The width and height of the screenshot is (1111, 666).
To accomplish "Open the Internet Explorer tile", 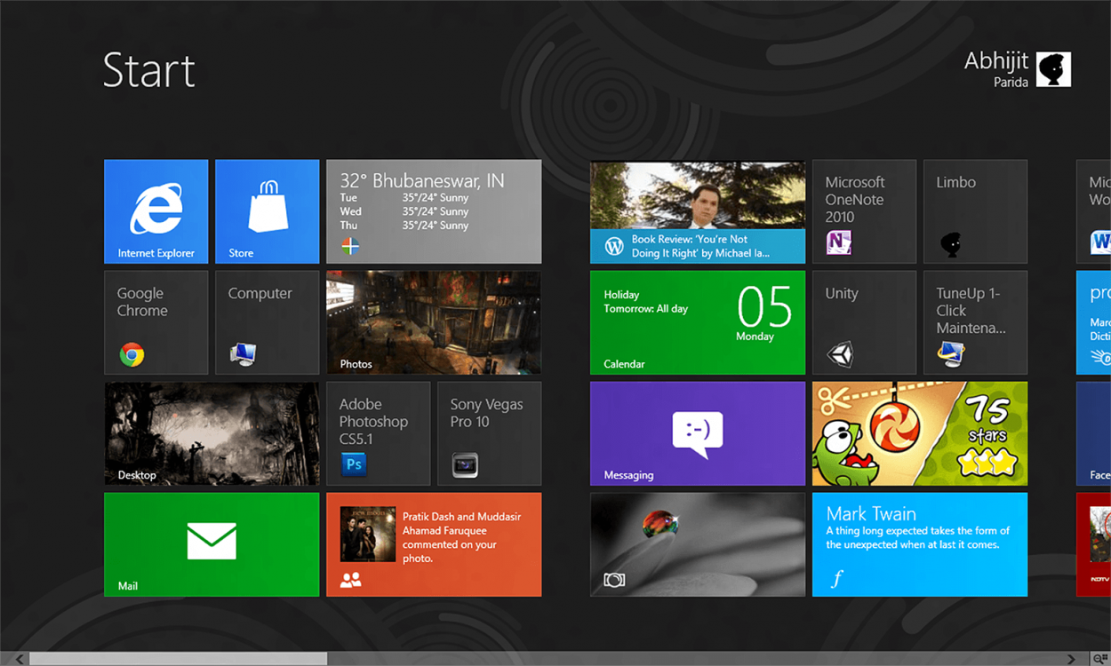I will tap(156, 211).
